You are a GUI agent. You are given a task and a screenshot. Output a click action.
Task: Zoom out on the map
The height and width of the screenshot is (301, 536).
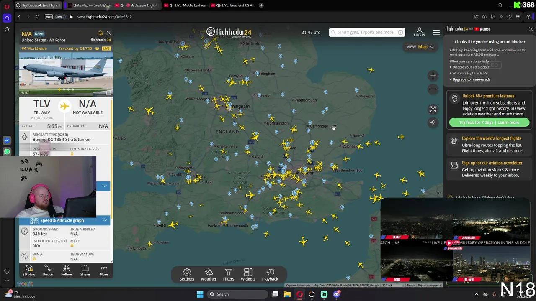click(433, 89)
